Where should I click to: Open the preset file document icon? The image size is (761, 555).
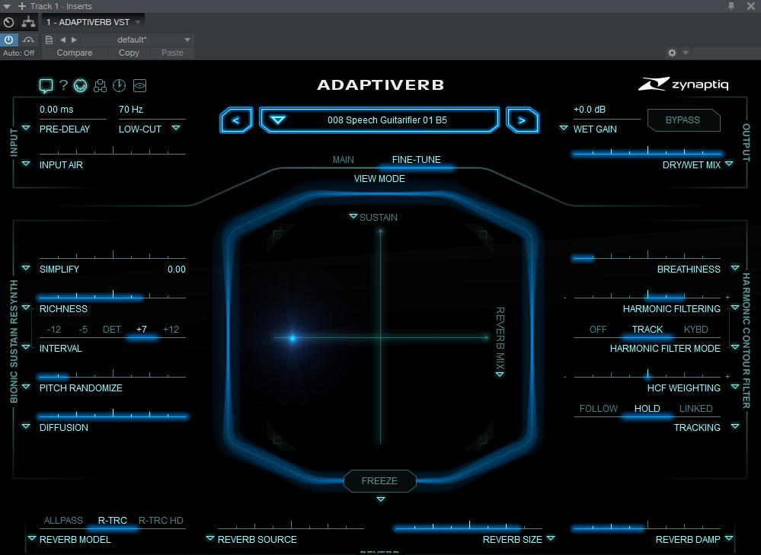[x=49, y=40]
